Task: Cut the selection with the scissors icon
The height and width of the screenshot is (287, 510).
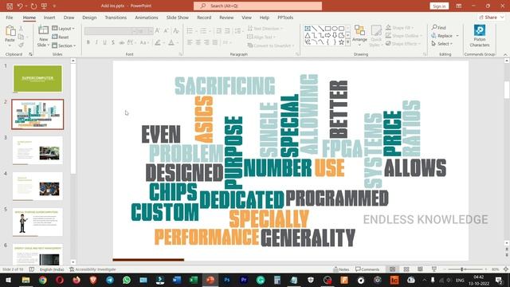Action: tap(22, 29)
